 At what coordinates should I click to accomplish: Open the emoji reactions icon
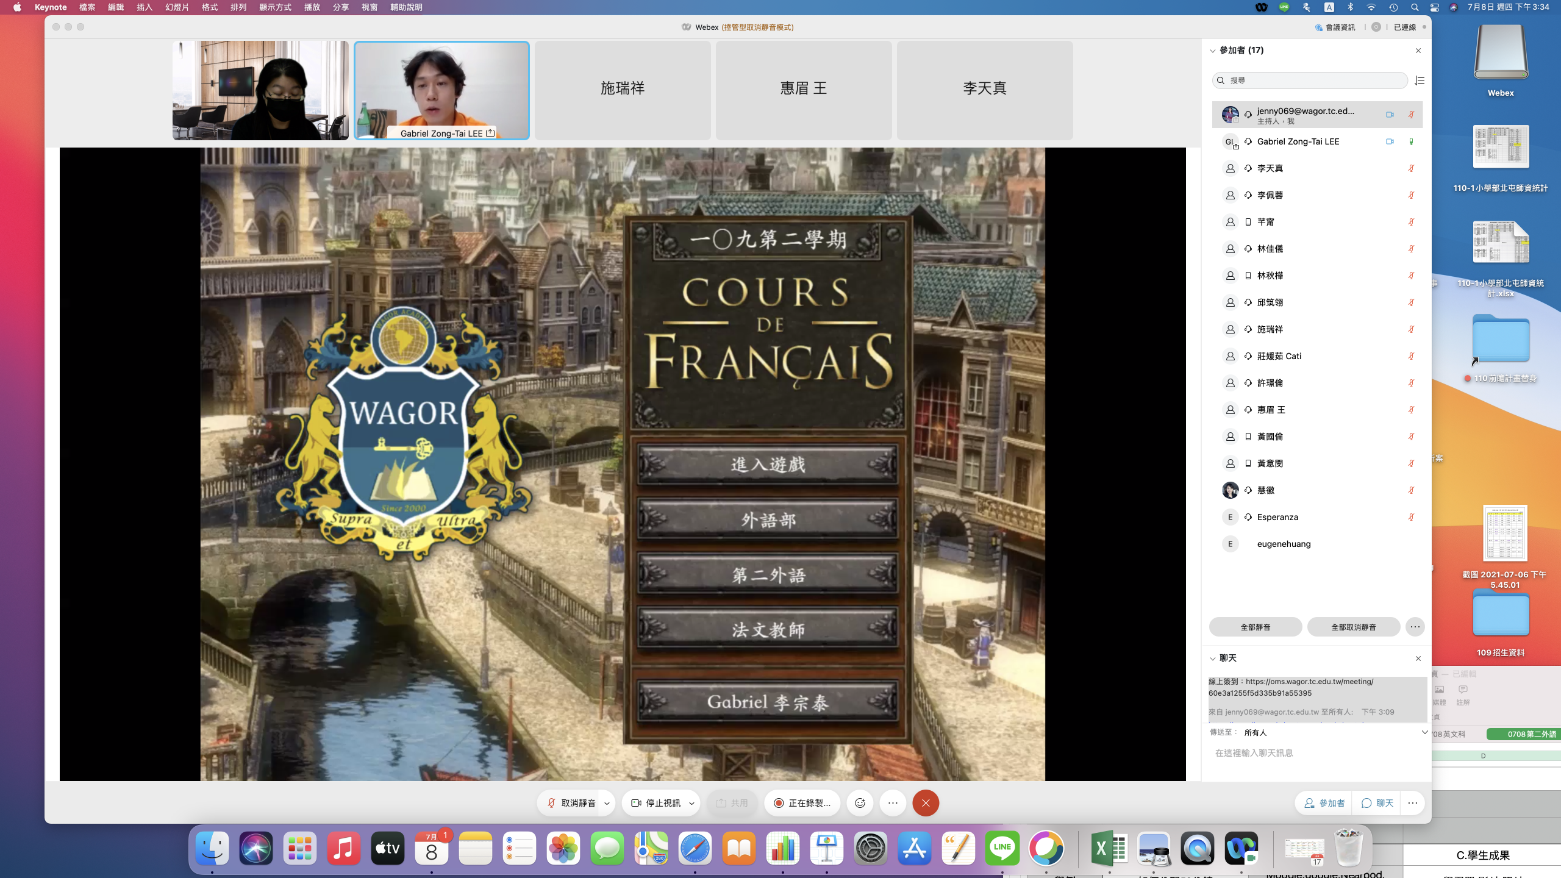coord(860,803)
